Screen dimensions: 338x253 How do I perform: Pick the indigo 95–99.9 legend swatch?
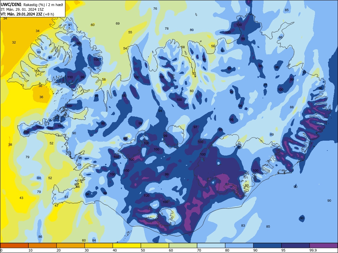295,246
